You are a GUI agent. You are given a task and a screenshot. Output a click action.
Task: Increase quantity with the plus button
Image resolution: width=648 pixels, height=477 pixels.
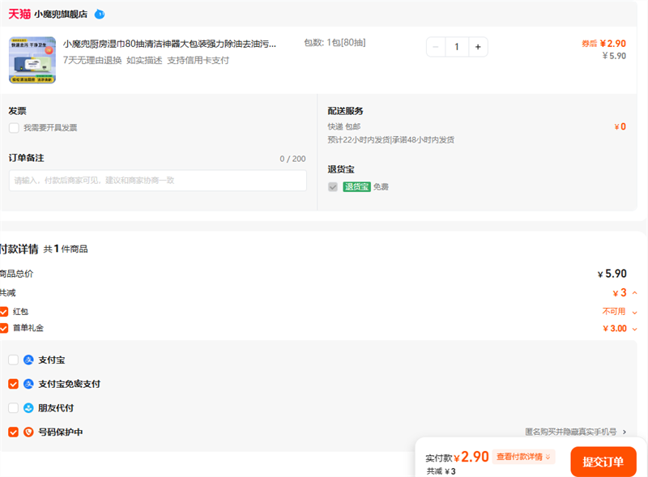478,47
